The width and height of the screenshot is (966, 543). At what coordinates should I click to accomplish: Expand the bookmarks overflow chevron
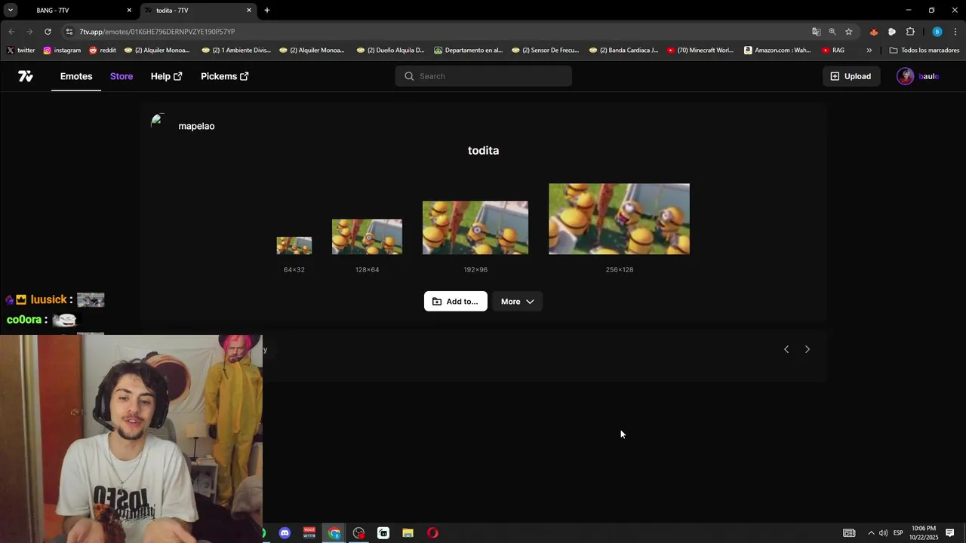869,51
